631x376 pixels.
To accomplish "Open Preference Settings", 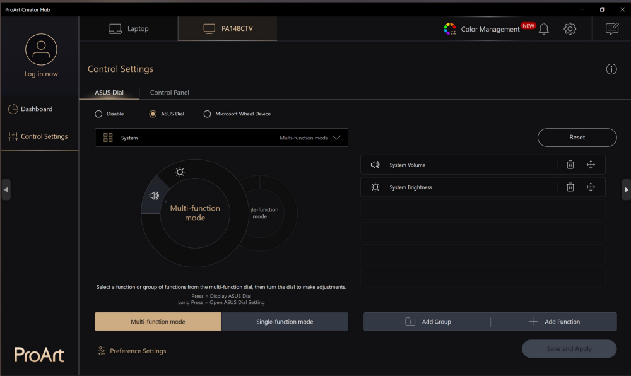I will tap(138, 351).
